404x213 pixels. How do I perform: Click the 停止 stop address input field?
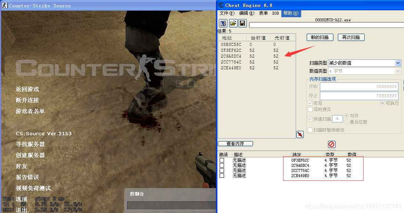359,96
